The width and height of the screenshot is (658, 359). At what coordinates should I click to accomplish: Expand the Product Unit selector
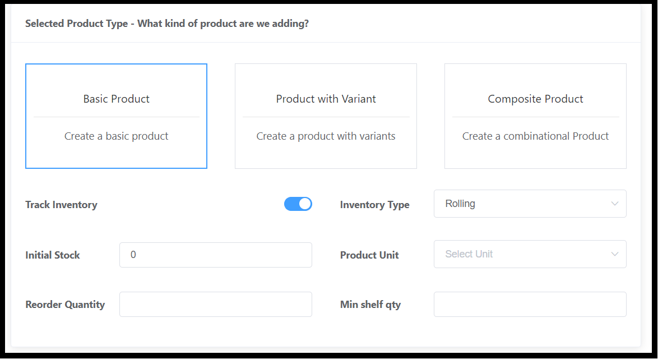point(529,254)
